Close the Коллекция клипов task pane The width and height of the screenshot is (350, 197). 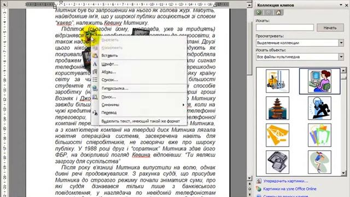(347, 5)
